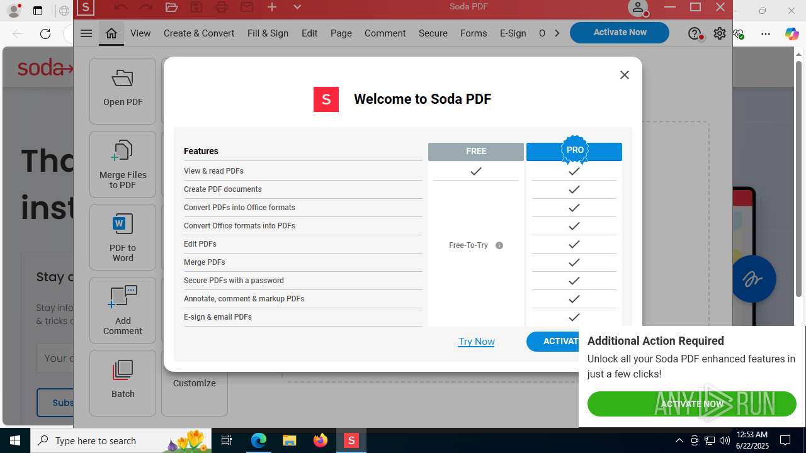The height and width of the screenshot is (453, 806).
Task: Click the Soda PDF logo in the title bar
Action: pyautogui.click(x=86, y=8)
